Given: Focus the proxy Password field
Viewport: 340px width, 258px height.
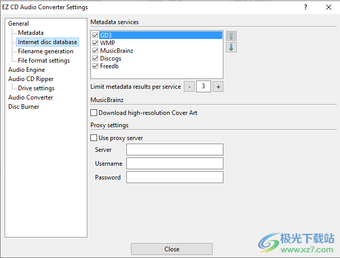Looking at the screenshot, I should [175, 177].
